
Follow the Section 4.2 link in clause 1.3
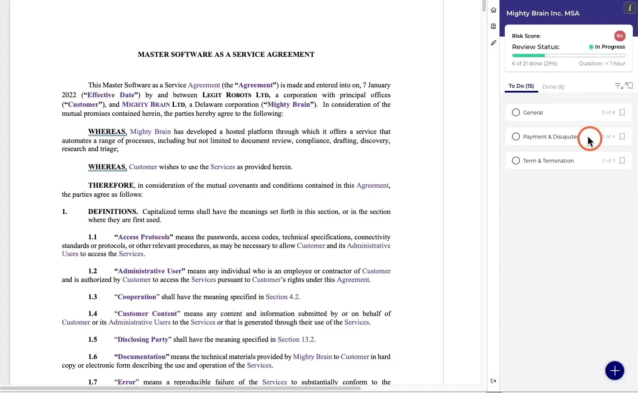click(x=282, y=297)
